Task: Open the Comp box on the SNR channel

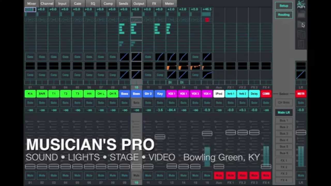Action: pyautogui.click(x=42, y=75)
